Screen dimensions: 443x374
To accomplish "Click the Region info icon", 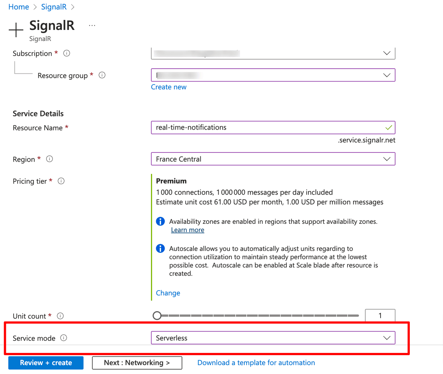I will tap(49, 159).
